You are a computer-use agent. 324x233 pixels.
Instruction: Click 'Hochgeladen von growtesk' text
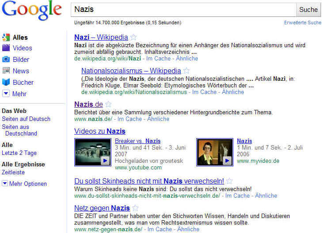(149, 161)
